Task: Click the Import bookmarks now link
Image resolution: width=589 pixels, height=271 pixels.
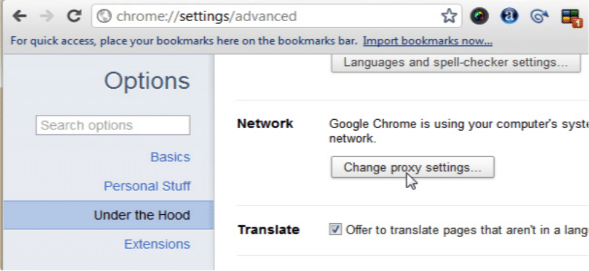Action: click(428, 41)
